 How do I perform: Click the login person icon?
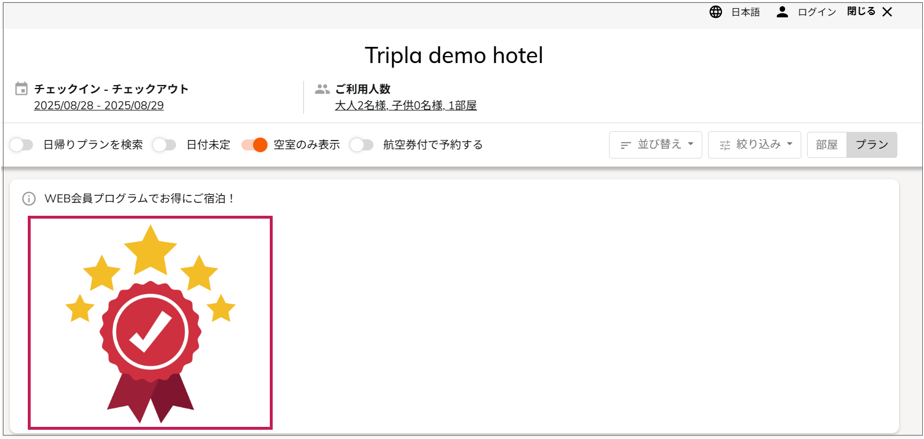pyautogui.click(x=782, y=12)
